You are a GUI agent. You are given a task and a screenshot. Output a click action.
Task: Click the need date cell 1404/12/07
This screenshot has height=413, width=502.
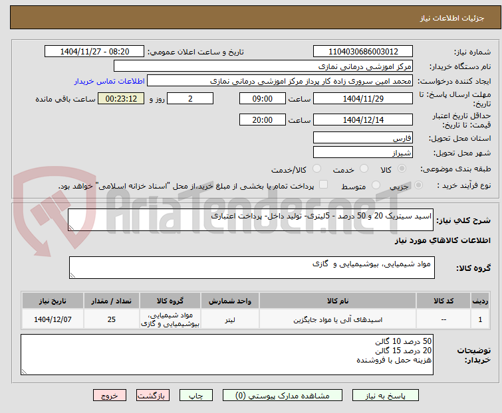[x=53, y=319]
